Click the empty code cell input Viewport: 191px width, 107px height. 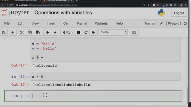click(x=106, y=96)
